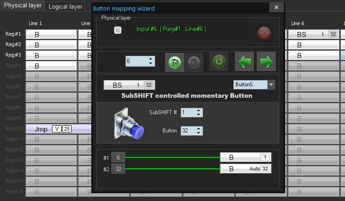
Task: Switch to the Physical layer tab
Action: tap(23, 5)
